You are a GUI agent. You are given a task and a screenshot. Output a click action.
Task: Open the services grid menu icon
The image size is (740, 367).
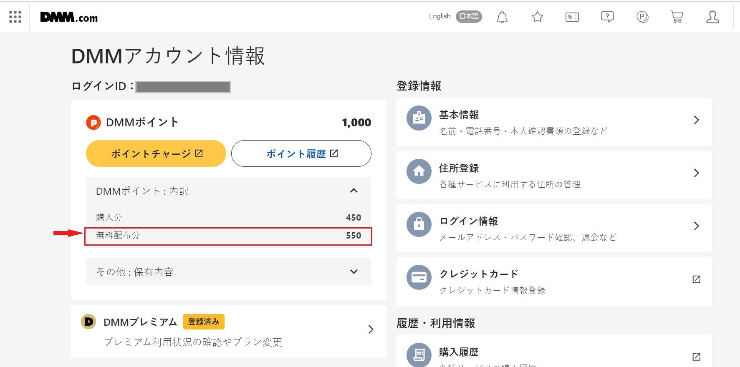[x=15, y=17]
